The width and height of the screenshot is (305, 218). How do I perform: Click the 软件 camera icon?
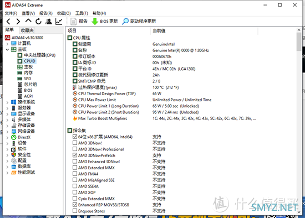(x=14, y=149)
